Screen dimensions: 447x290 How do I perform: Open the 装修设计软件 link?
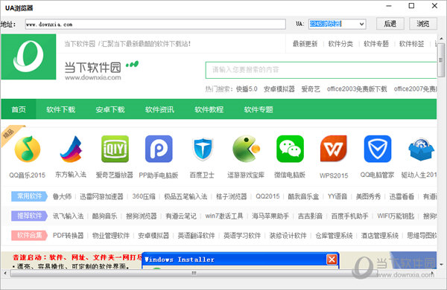tap(288, 236)
